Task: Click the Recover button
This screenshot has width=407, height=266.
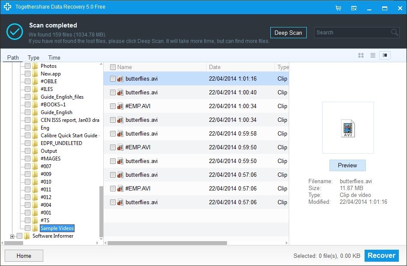Action: (381, 255)
